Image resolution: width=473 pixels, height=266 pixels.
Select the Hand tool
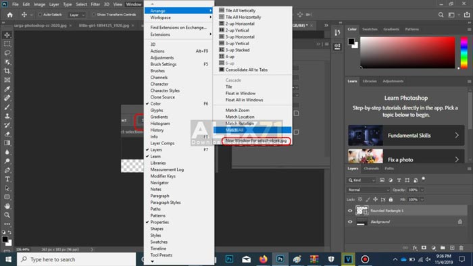click(7, 206)
